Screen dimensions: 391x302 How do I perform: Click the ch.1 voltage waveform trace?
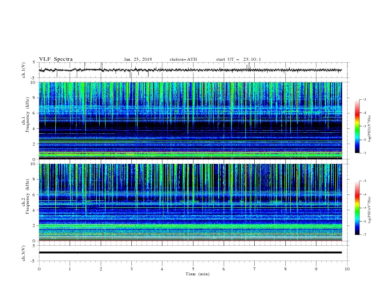coord(190,70)
